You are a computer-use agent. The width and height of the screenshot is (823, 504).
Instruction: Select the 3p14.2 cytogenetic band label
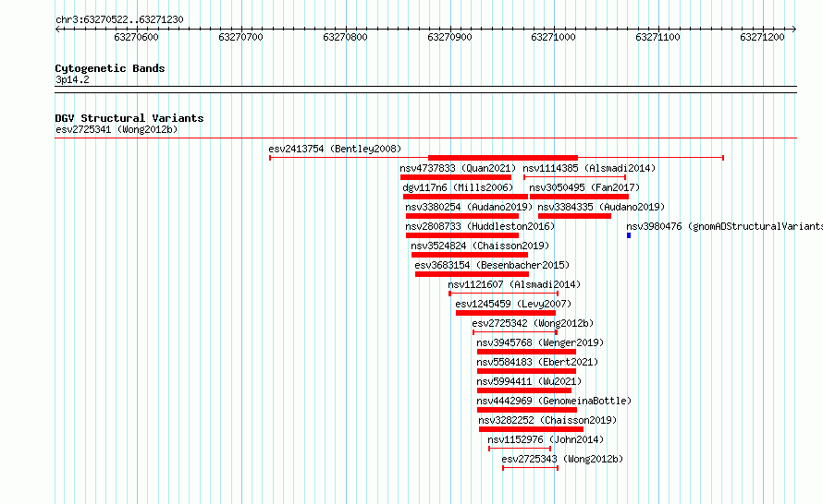pyautogui.click(x=72, y=79)
